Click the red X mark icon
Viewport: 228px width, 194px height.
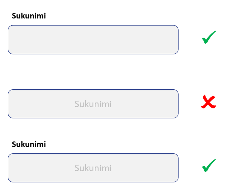point(208,102)
